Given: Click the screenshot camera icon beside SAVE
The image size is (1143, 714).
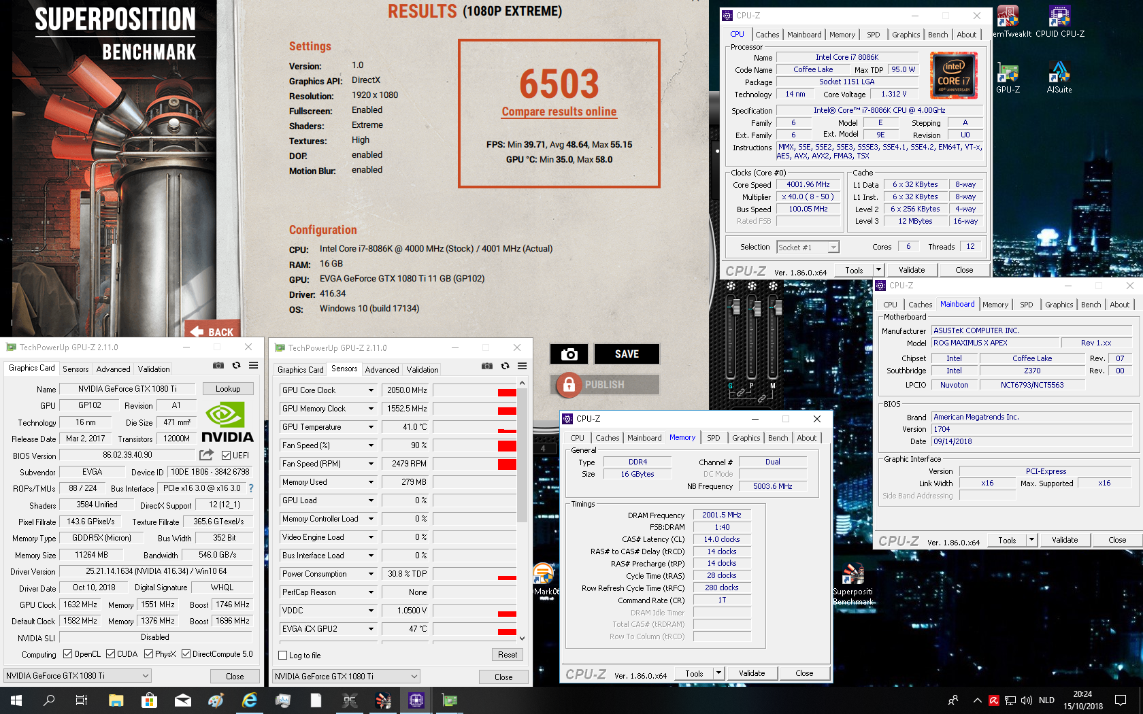Looking at the screenshot, I should 569,354.
